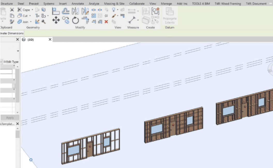Click the Split Face icon
The image size is (273, 168).
tap(43, 10)
